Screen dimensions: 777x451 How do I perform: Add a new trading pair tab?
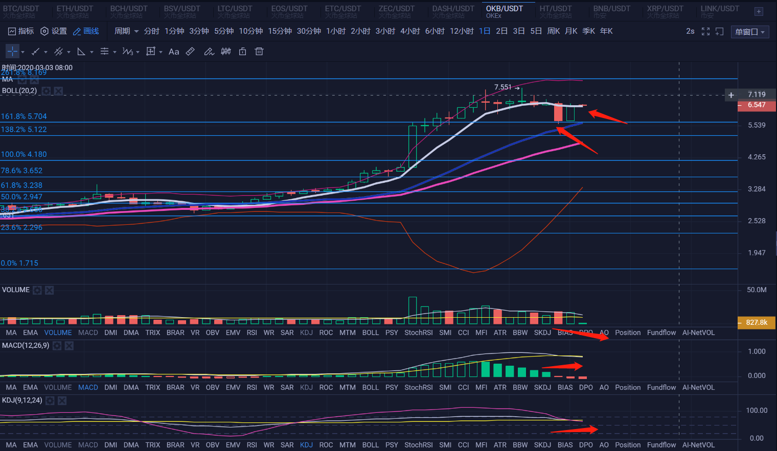pyautogui.click(x=759, y=11)
